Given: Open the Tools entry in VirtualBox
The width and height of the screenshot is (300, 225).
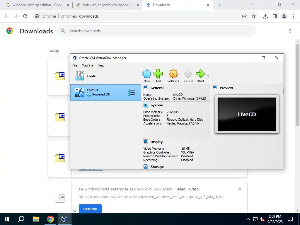Looking at the screenshot, I should [x=105, y=76].
